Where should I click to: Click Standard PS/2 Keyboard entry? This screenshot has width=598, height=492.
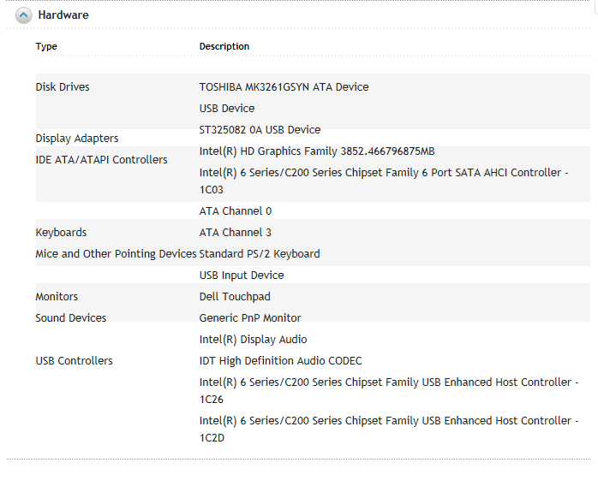point(260,254)
